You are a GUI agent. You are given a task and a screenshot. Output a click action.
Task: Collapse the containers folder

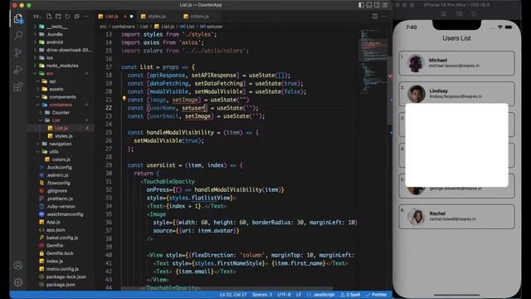60,105
